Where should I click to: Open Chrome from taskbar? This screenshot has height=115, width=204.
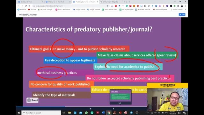click(x=109, y=113)
